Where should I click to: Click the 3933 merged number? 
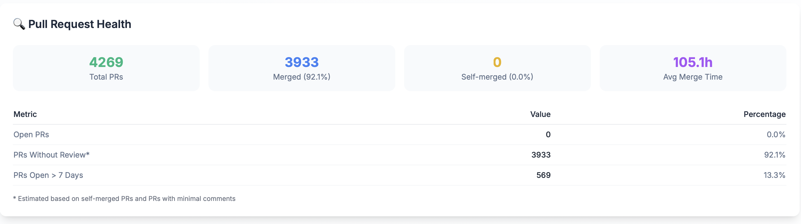pyautogui.click(x=302, y=62)
